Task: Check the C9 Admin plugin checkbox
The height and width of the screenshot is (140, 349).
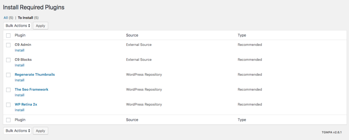Action: click(x=8, y=45)
